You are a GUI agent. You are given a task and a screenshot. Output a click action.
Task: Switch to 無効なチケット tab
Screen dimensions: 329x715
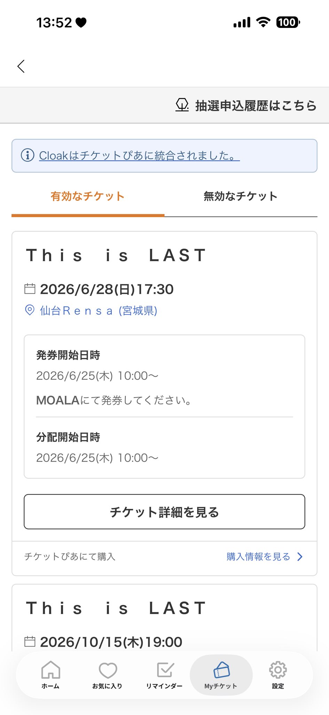(241, 196)
